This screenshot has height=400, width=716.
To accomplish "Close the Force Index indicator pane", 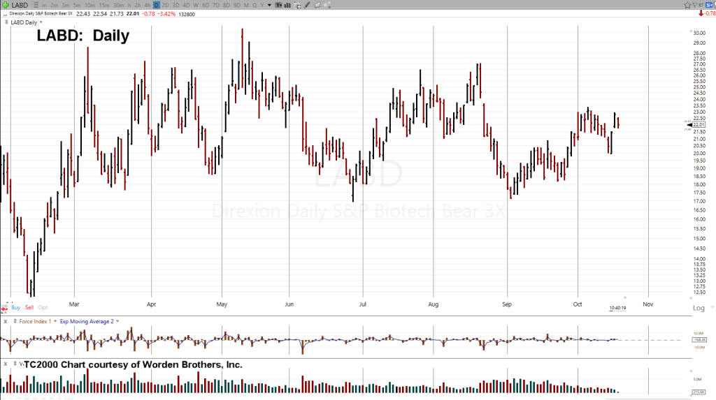I will 6,321.
